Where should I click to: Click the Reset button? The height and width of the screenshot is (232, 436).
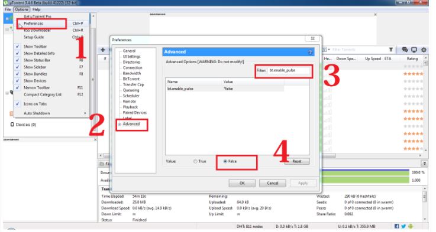coord(297,161)
